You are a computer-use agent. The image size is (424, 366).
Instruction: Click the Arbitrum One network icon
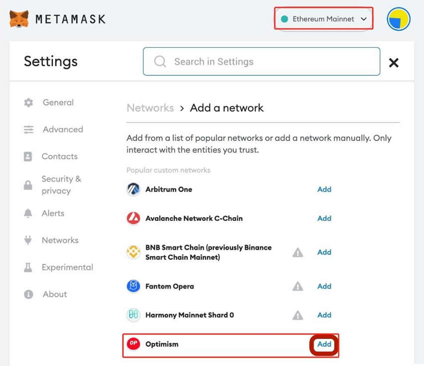[133, 189]
